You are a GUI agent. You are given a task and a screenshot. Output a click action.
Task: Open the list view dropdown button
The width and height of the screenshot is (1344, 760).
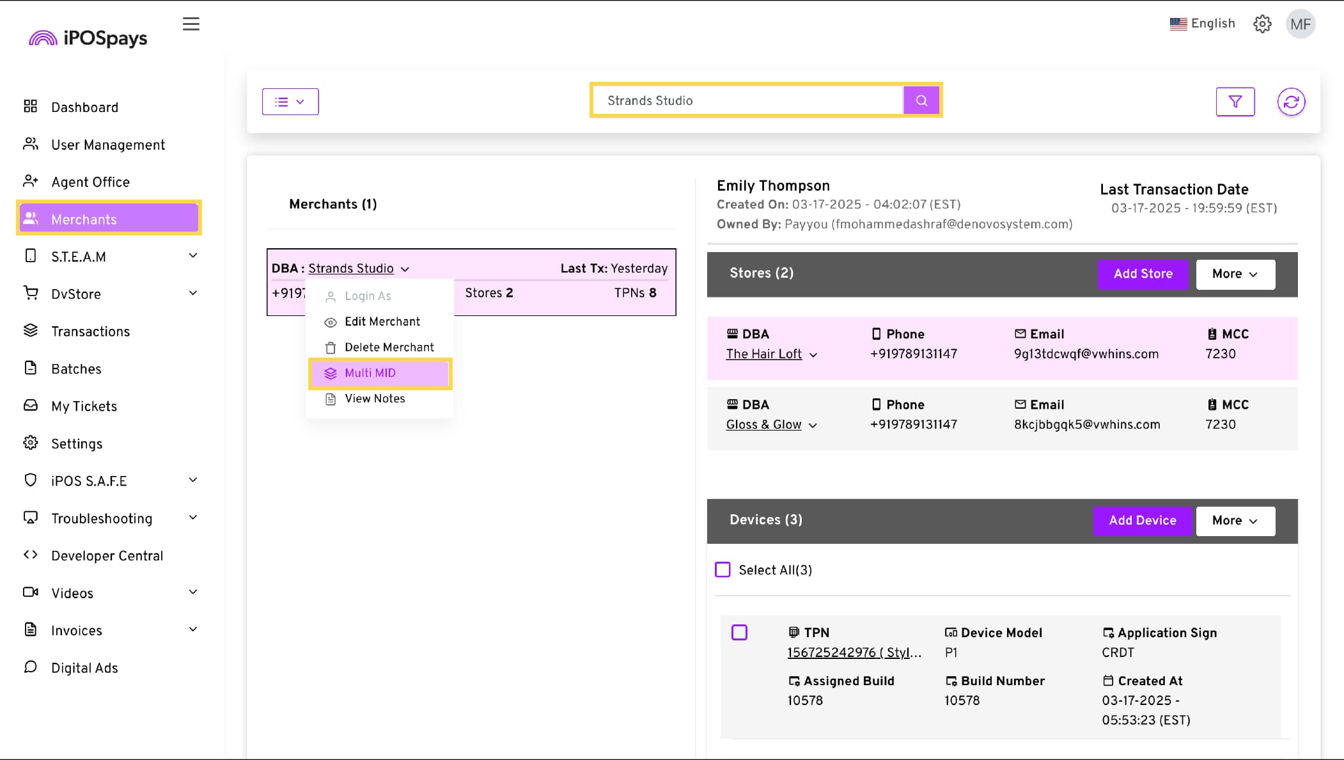pos(290,102)
